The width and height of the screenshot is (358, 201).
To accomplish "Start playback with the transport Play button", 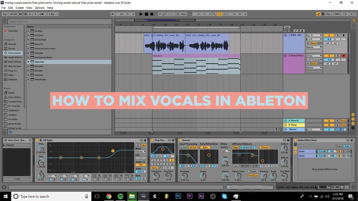I will click(141, 14).
